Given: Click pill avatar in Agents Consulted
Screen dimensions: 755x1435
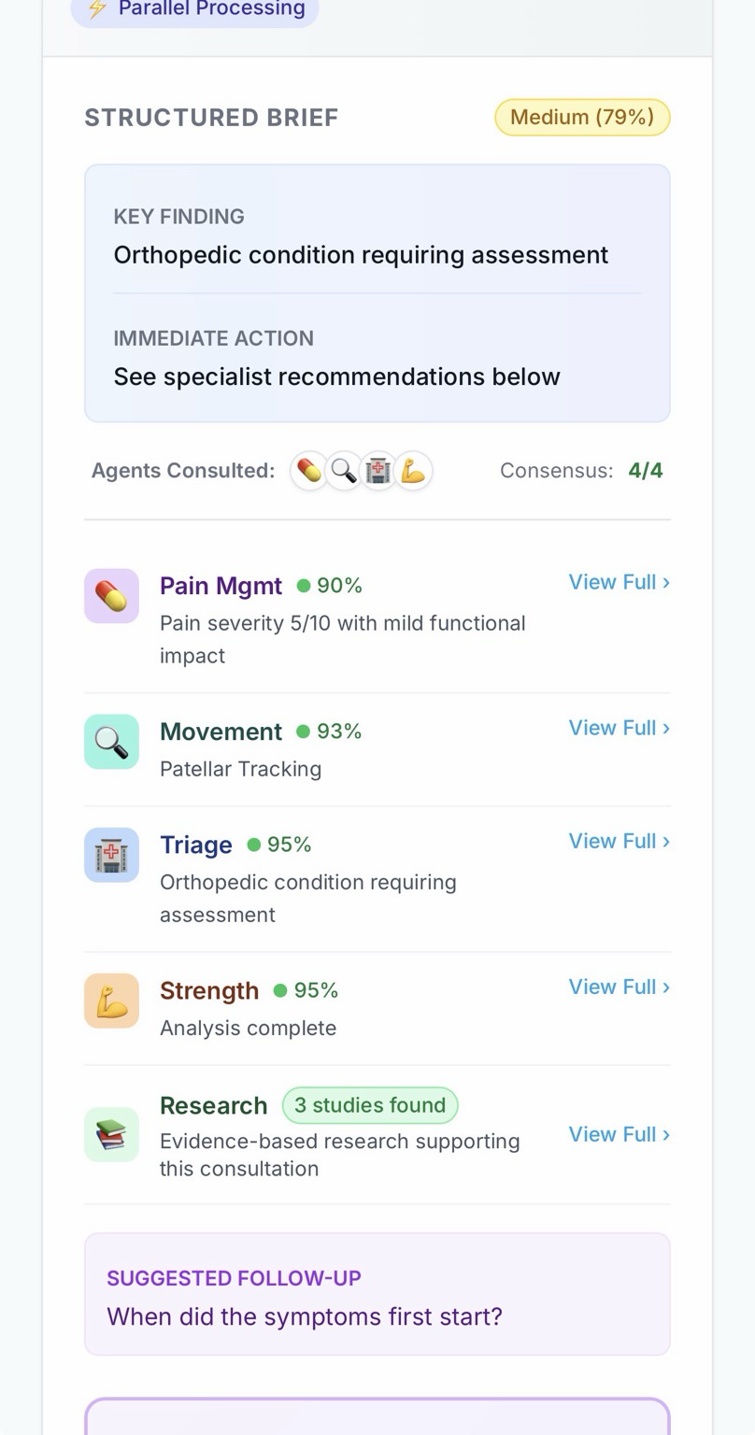Looking at the screenshot, I should (x=309, y=471).
